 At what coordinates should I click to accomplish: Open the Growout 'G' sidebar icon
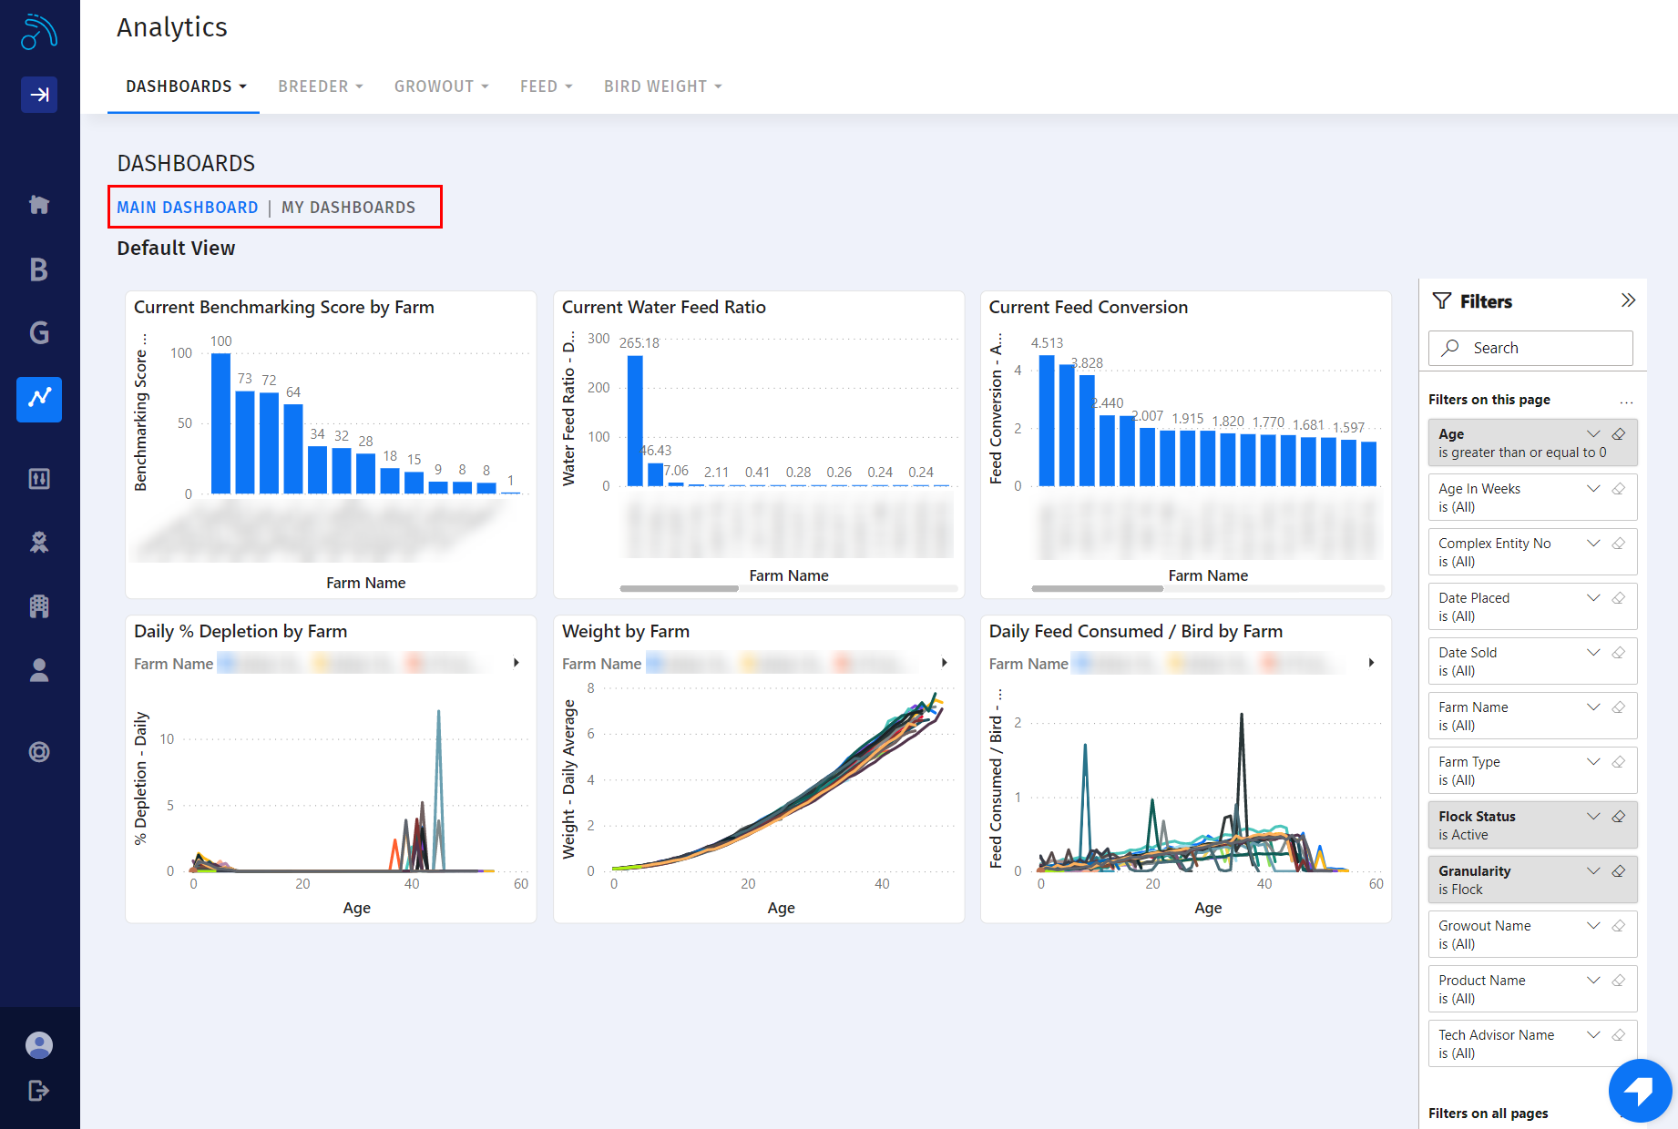pos(39,333)
